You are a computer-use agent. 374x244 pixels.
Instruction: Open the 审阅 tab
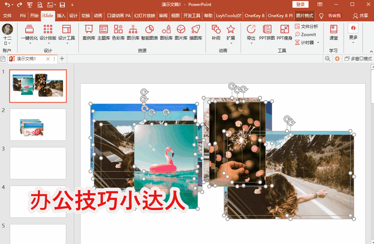pos(163,15)
